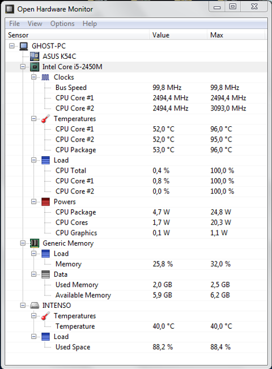Viewport: 272px width, 369px height.
Task: Click the Intel Core i5-2450M chip icon
Action: 35,67
